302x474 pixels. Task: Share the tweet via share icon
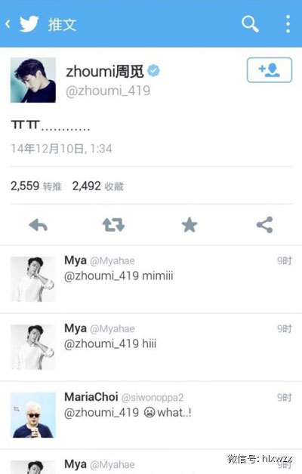[264, 225]
